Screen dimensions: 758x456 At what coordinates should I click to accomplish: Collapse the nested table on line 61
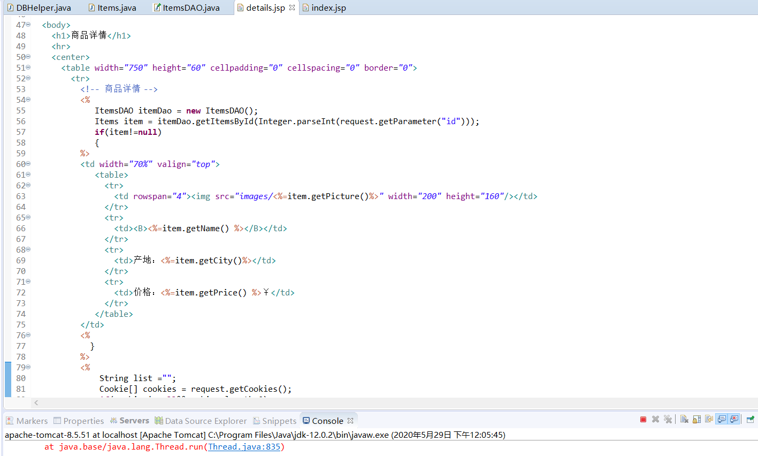28,174
